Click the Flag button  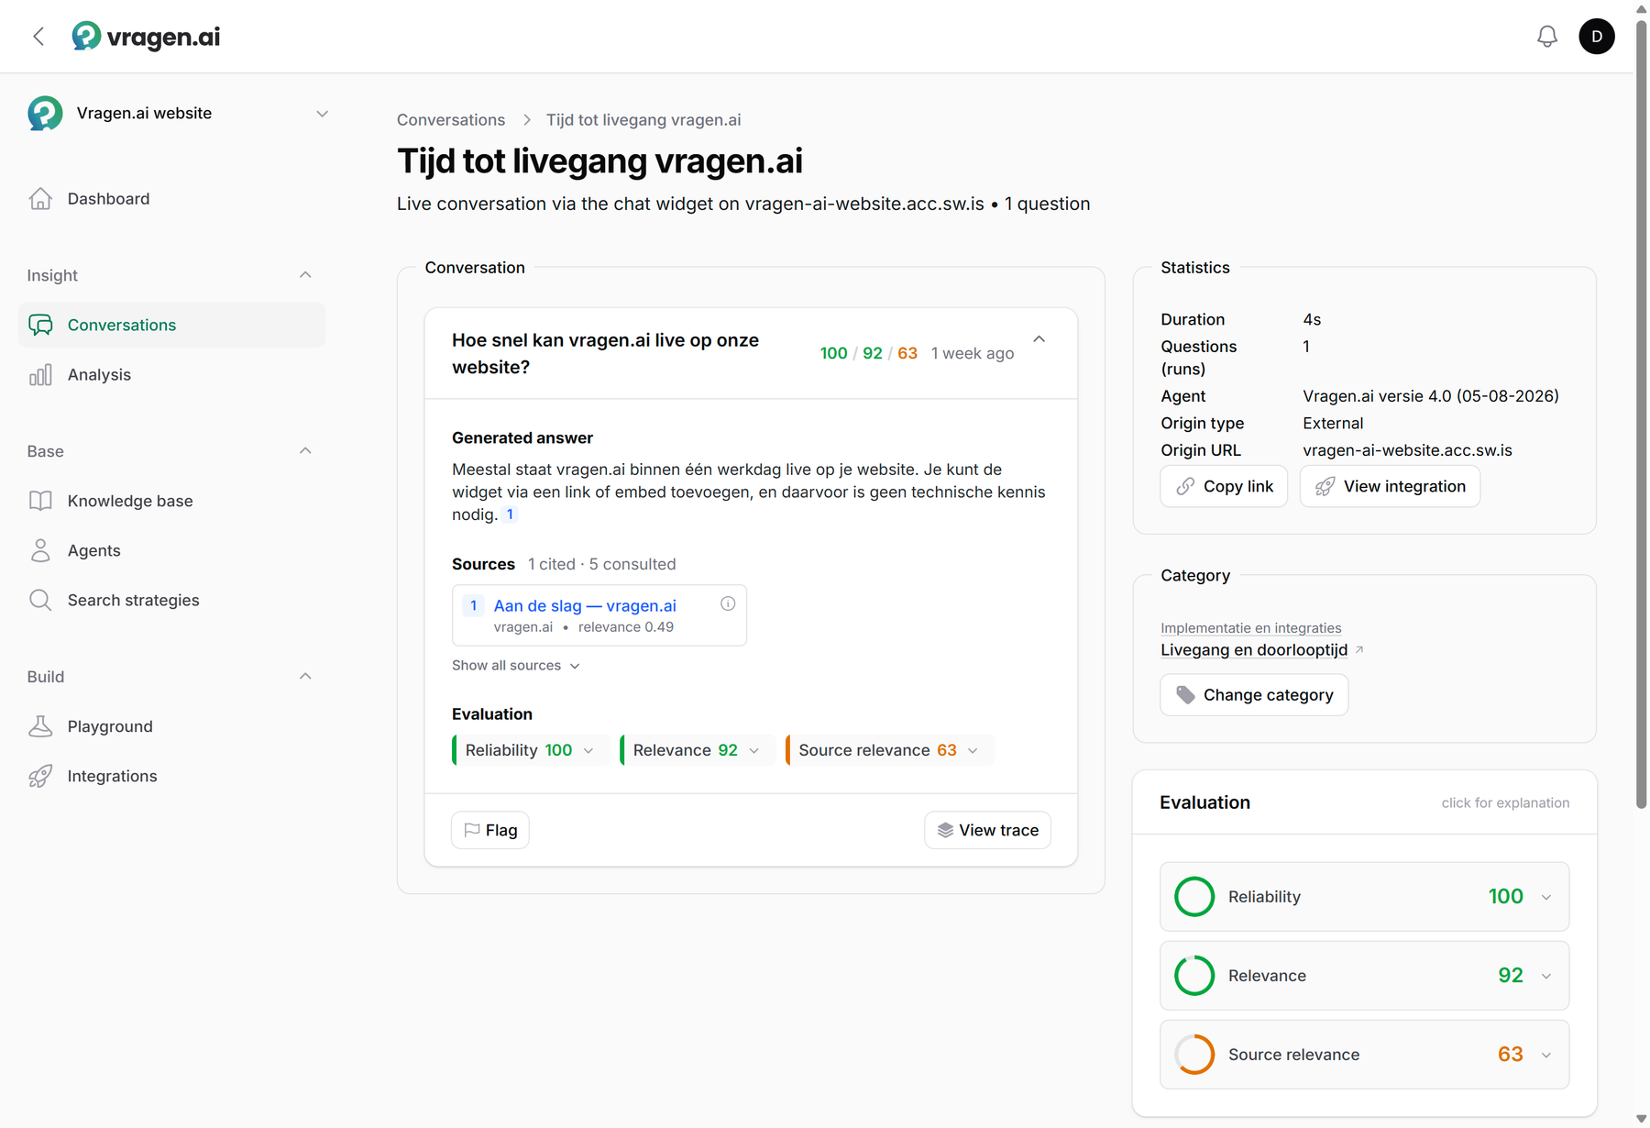490,830
